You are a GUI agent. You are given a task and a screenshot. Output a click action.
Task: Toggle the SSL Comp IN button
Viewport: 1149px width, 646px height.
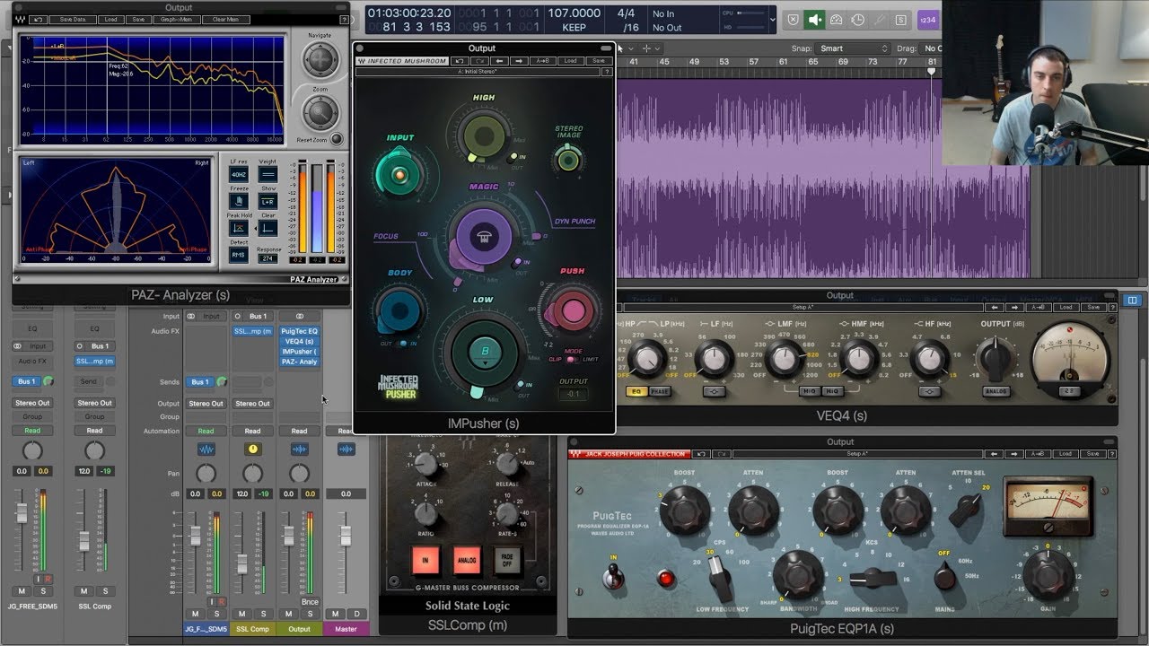425,559
